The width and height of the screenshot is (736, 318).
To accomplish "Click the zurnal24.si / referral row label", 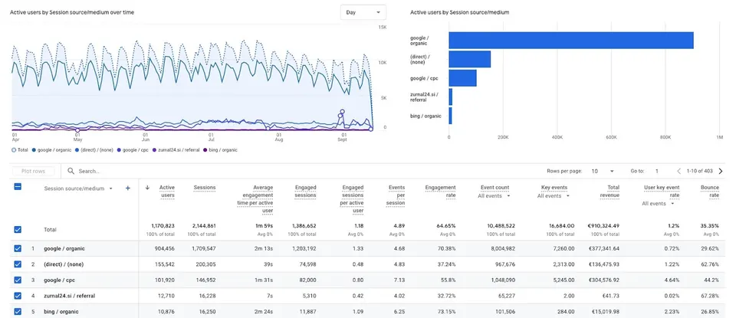I will 70,296.
